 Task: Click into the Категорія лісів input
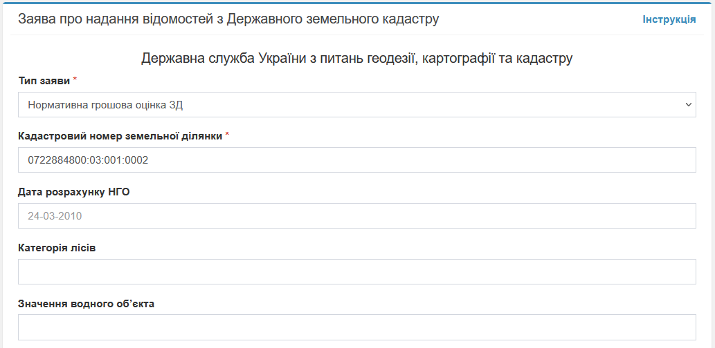[356, 272]
